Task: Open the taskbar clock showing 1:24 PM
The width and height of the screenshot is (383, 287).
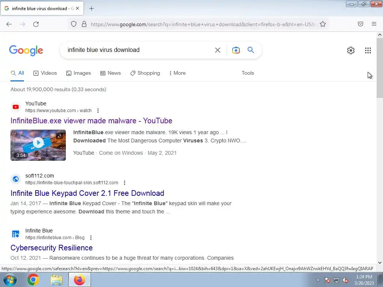Action: 364,280
